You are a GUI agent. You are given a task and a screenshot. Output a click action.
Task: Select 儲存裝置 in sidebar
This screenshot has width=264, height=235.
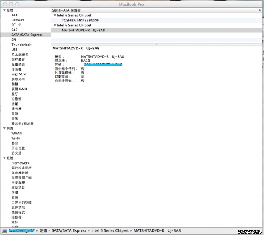click(18, 59)
